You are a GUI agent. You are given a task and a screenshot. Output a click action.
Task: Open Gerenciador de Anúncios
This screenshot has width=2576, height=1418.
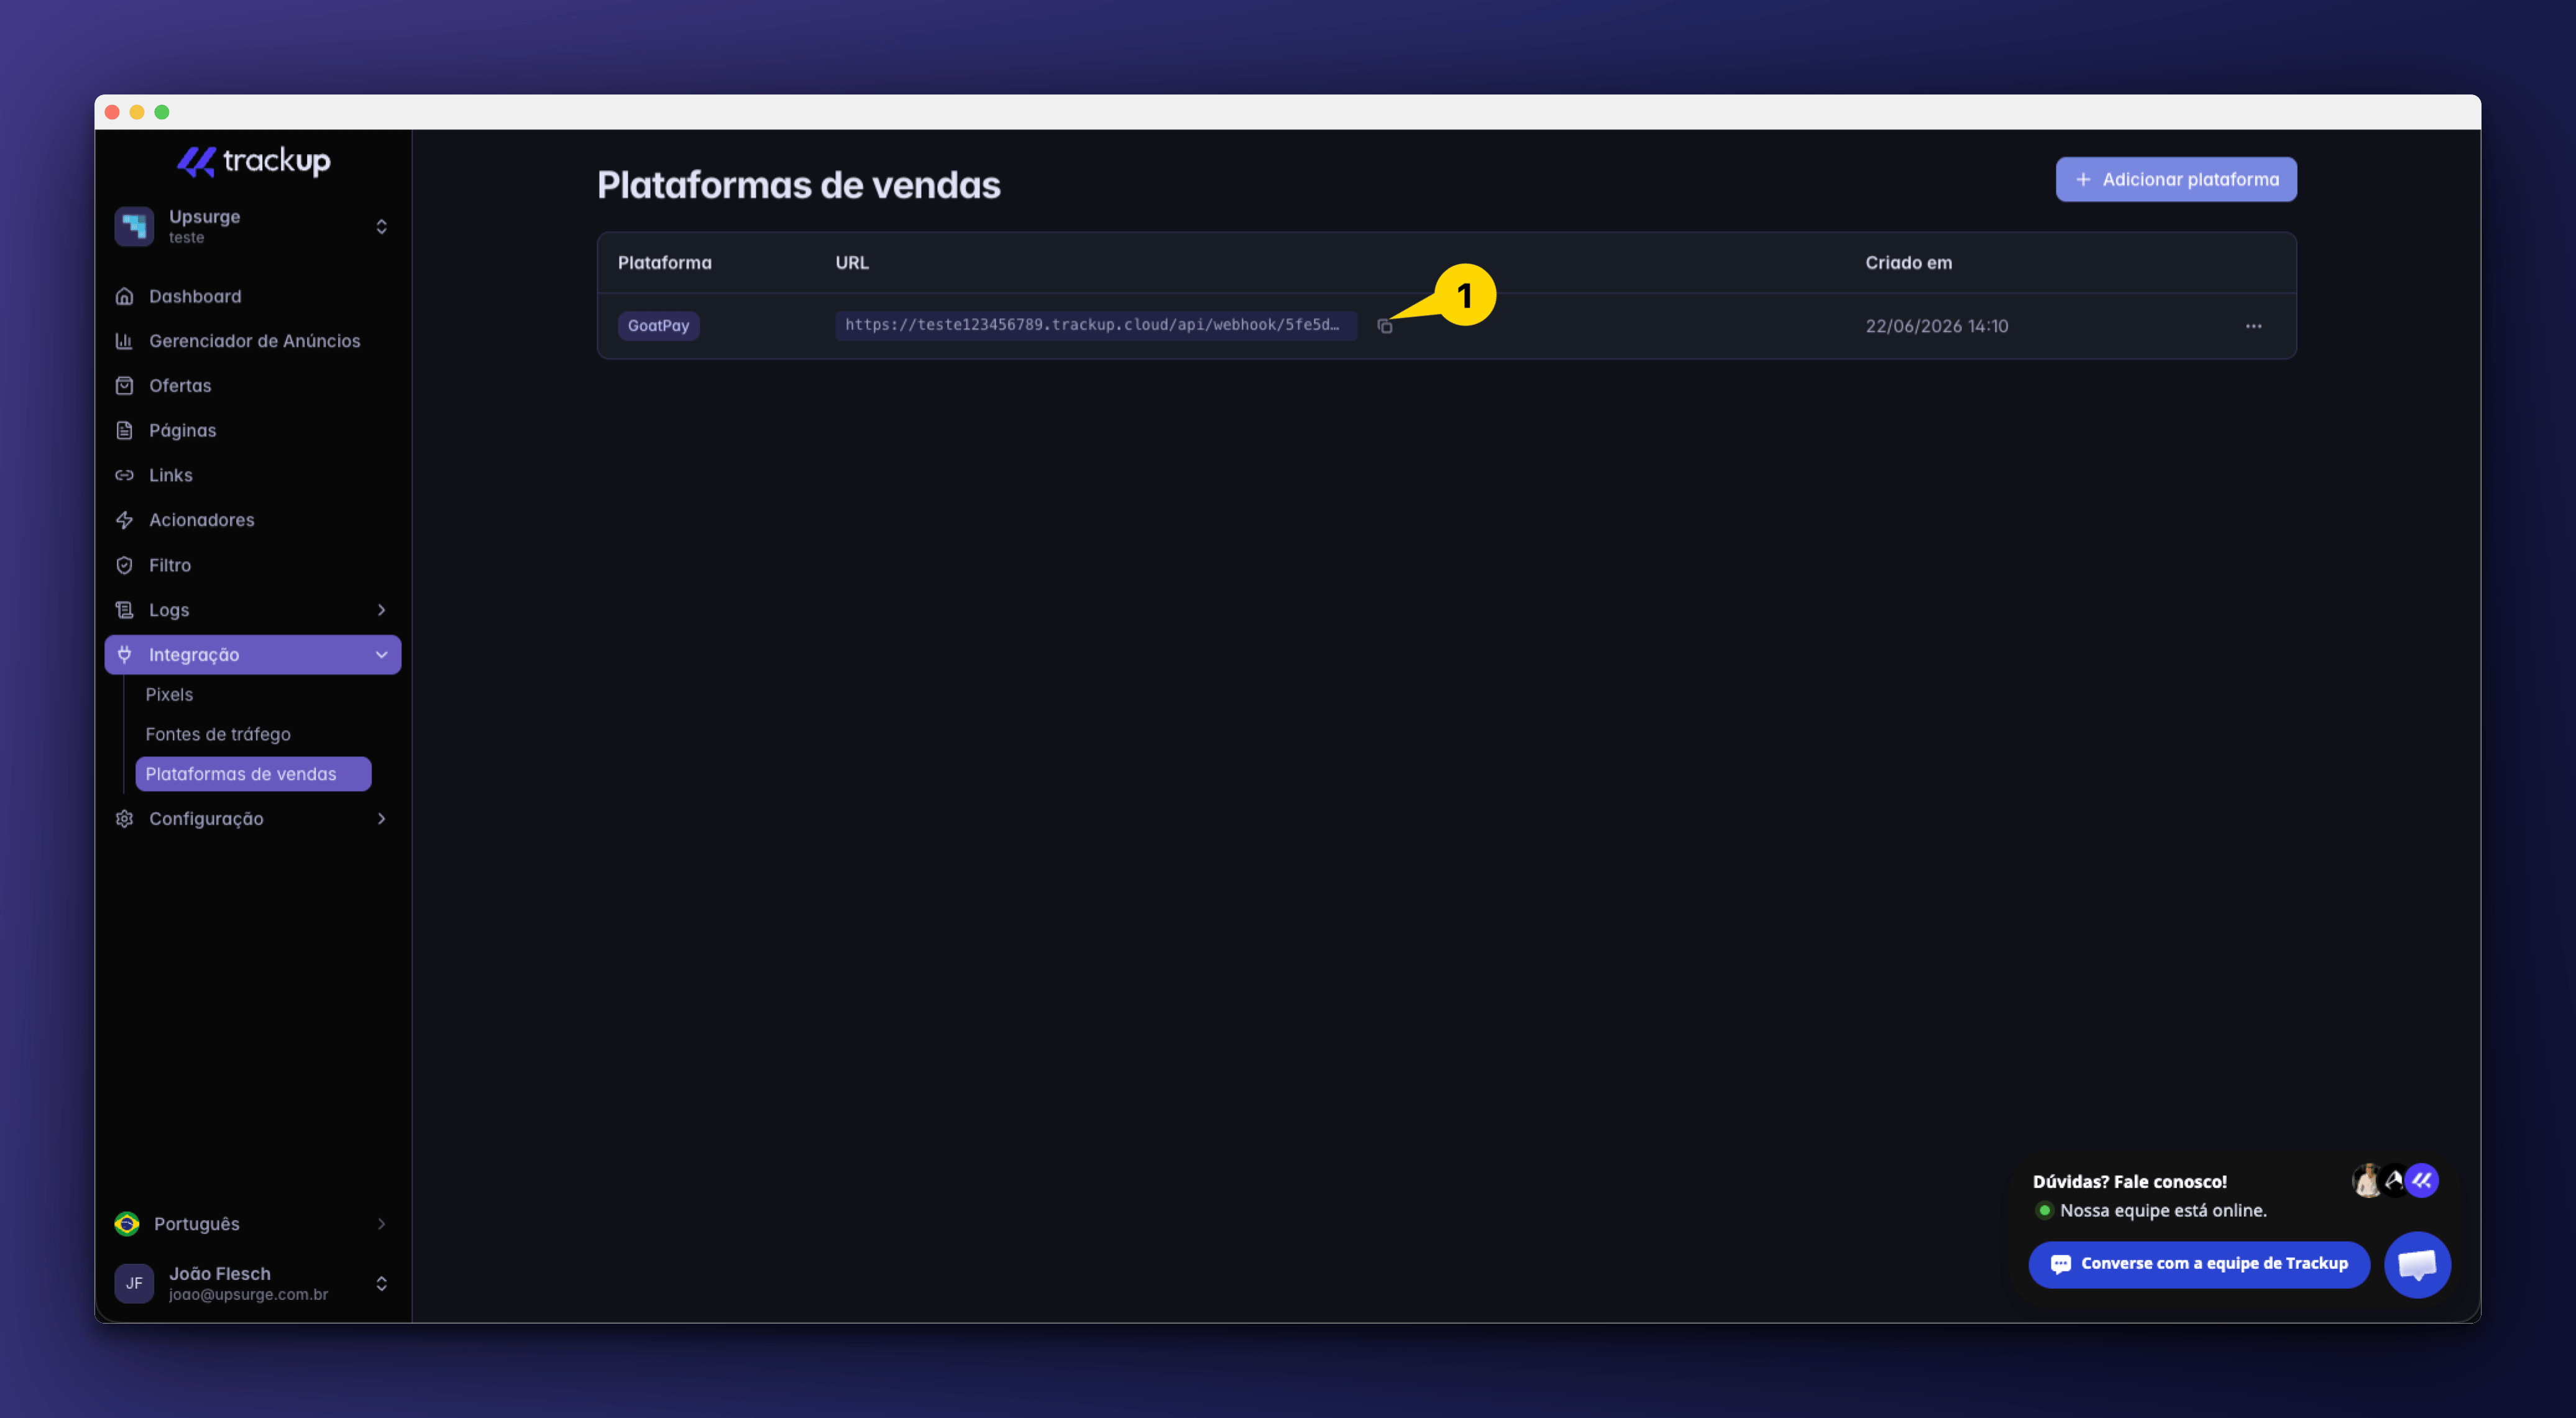click(x=253, y=341)
